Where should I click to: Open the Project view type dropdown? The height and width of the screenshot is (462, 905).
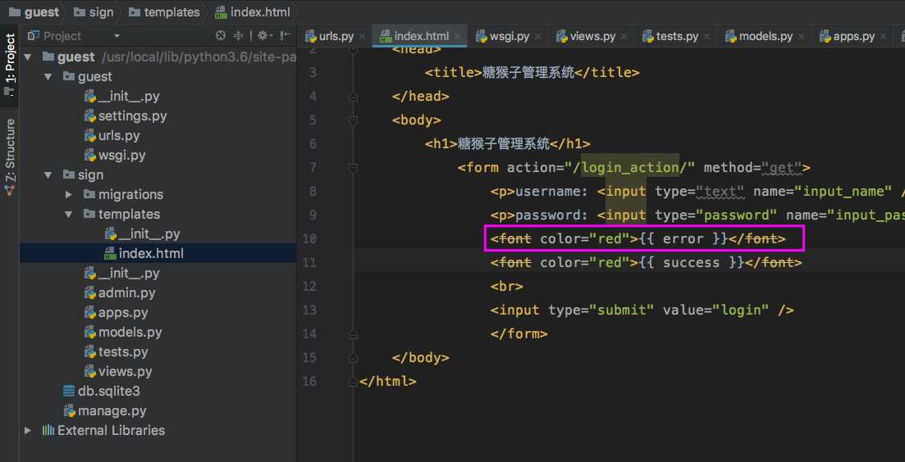coord(117,36)
